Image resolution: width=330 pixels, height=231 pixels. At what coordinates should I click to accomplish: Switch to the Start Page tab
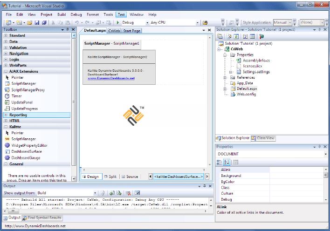[132, 31]
